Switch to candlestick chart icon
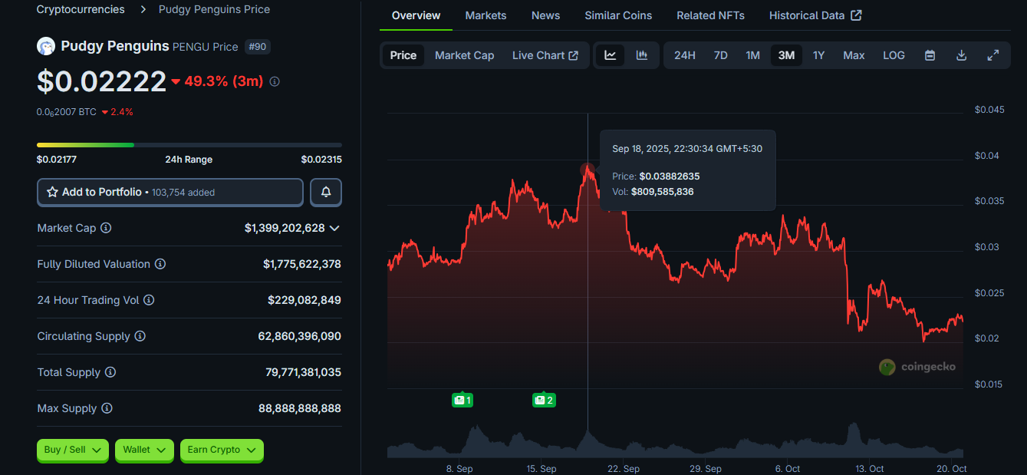The height and width of the screenshot is (475, 1027). coord(642,55)
